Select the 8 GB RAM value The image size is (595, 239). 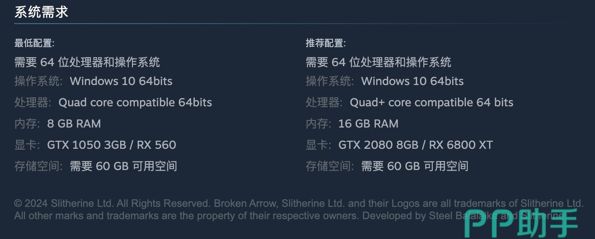[x=74, y=124]
